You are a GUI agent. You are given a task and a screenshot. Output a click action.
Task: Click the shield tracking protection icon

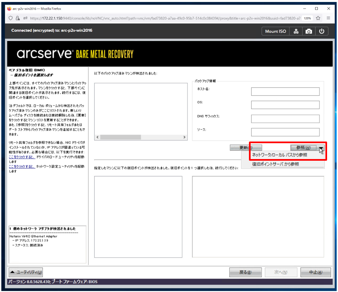pos(11,18)
